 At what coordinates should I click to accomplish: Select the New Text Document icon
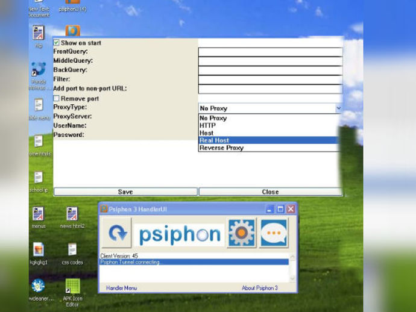39,9
